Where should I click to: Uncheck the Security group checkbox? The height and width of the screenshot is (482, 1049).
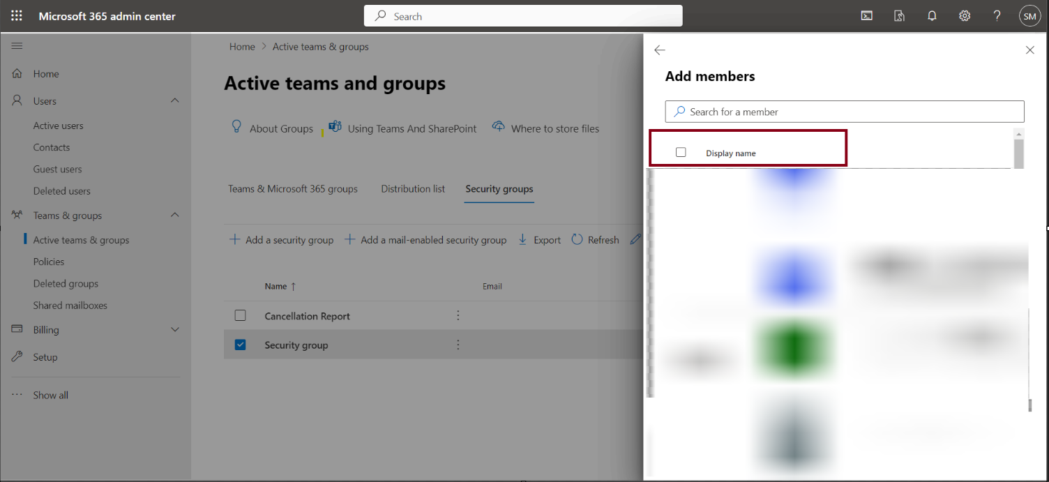tap(241, 345)
